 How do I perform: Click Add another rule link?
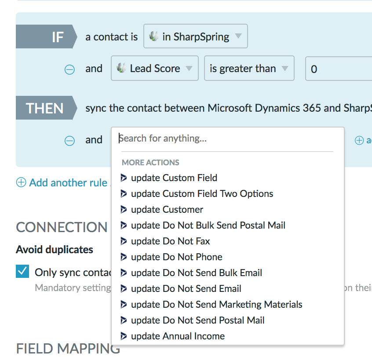pos(68,182)
